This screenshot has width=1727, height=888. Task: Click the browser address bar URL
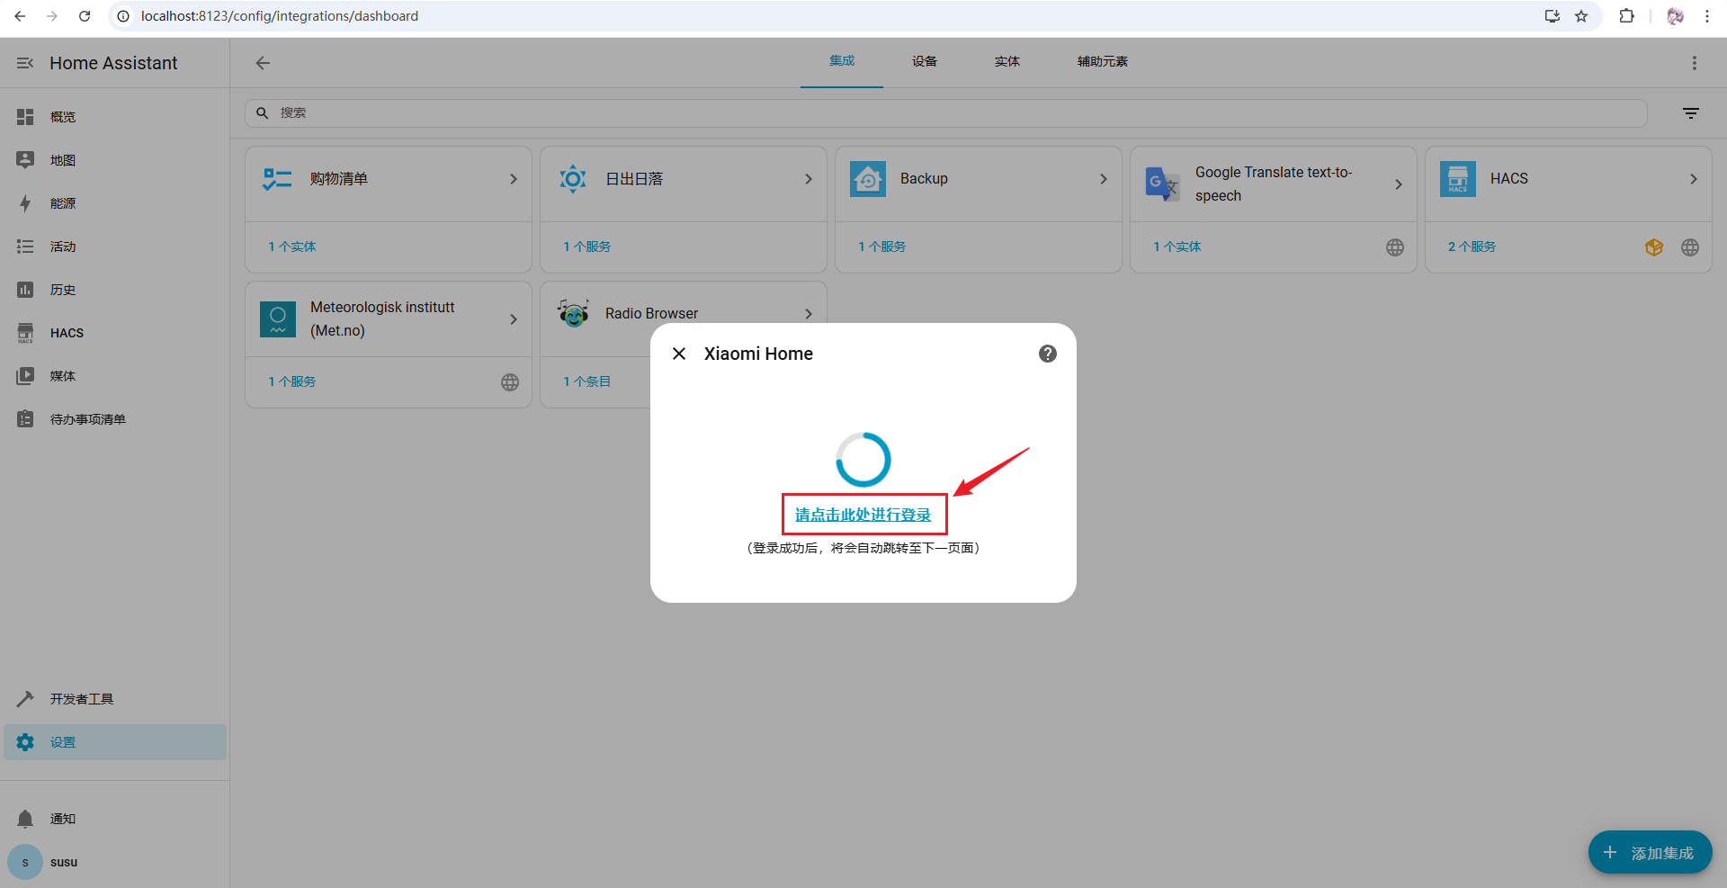pos(280,16)
